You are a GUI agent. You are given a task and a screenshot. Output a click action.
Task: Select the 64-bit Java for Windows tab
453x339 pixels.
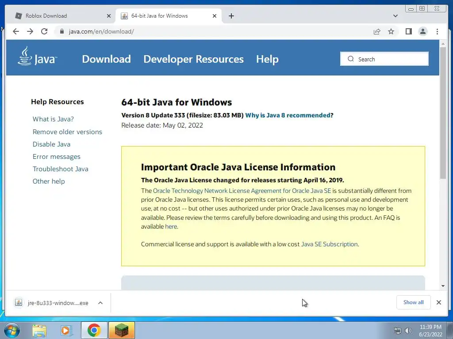168,16
